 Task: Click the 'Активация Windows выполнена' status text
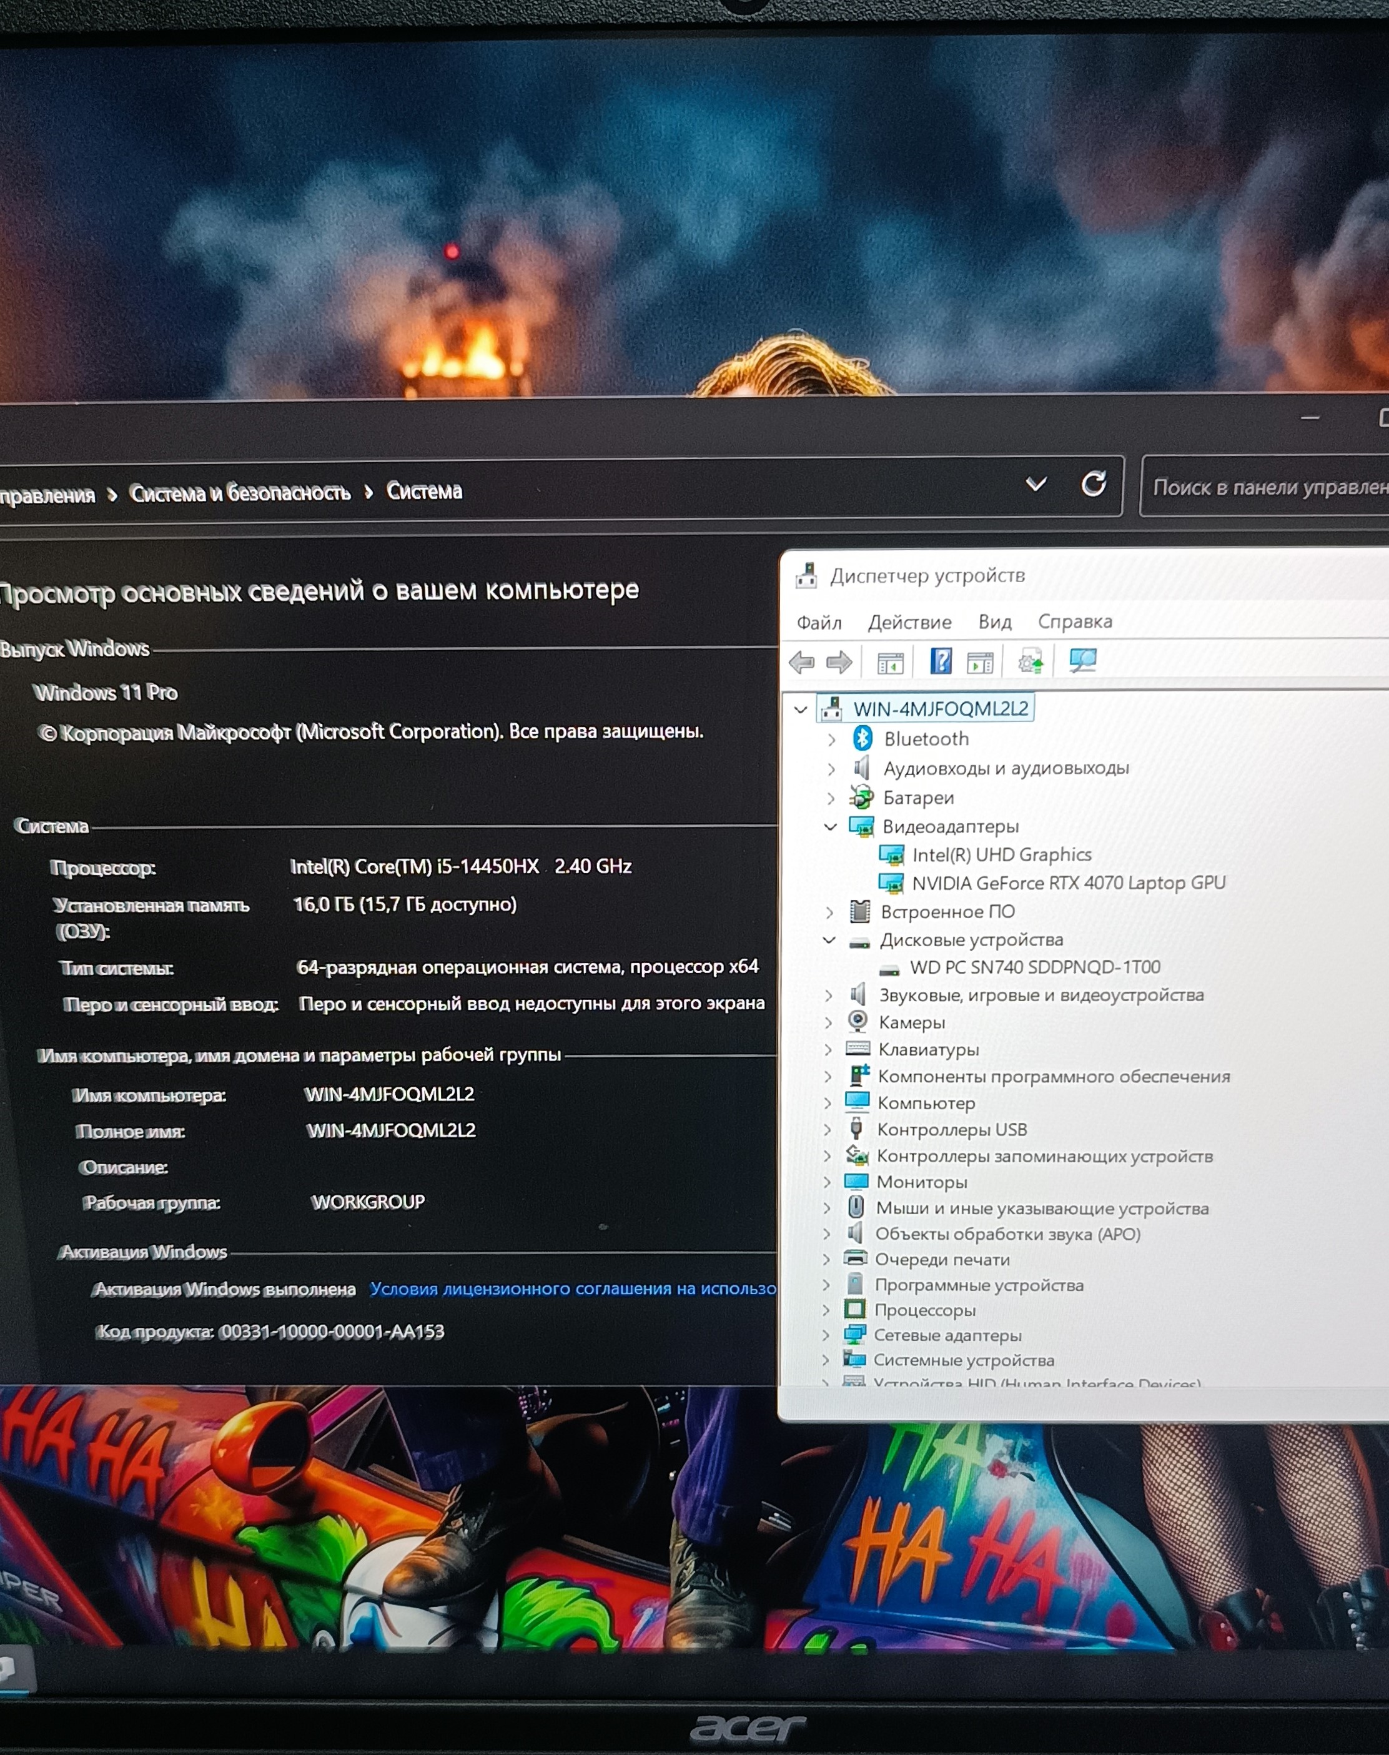224,1290
